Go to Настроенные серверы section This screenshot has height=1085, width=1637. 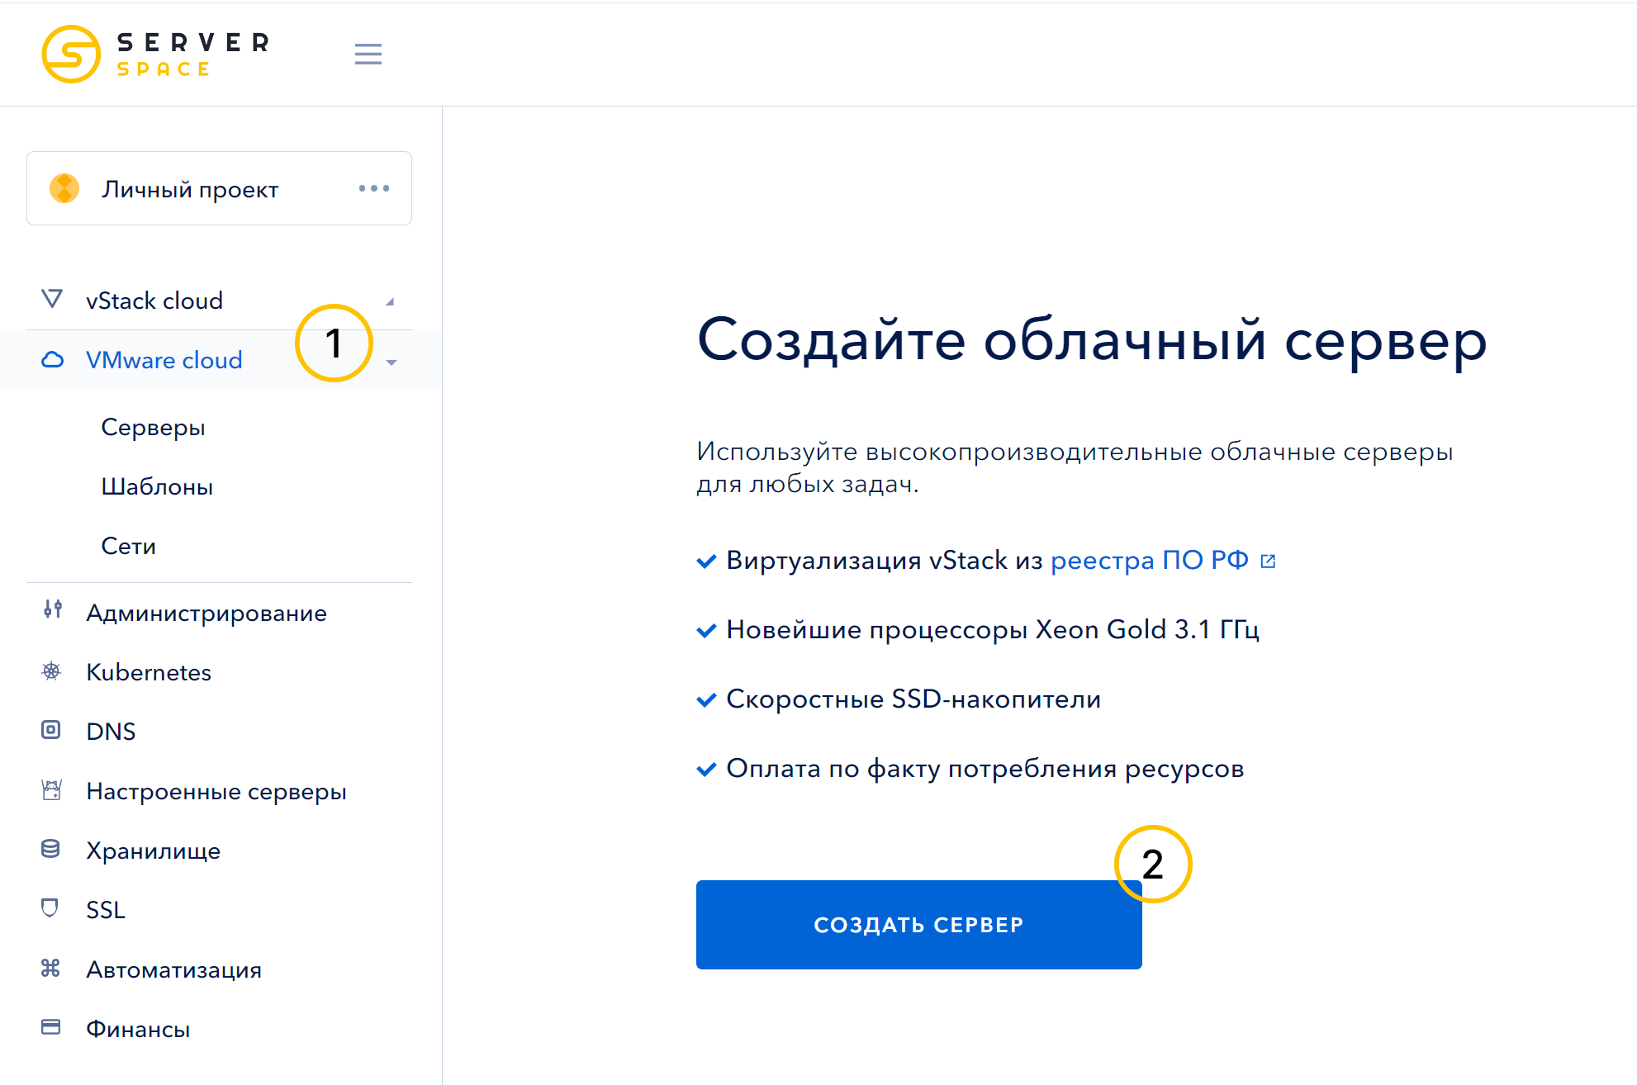216,791
